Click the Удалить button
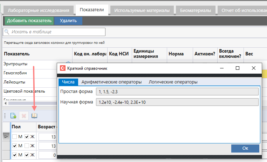This screenshot has height=162, width=267. (x=68, y=21)
